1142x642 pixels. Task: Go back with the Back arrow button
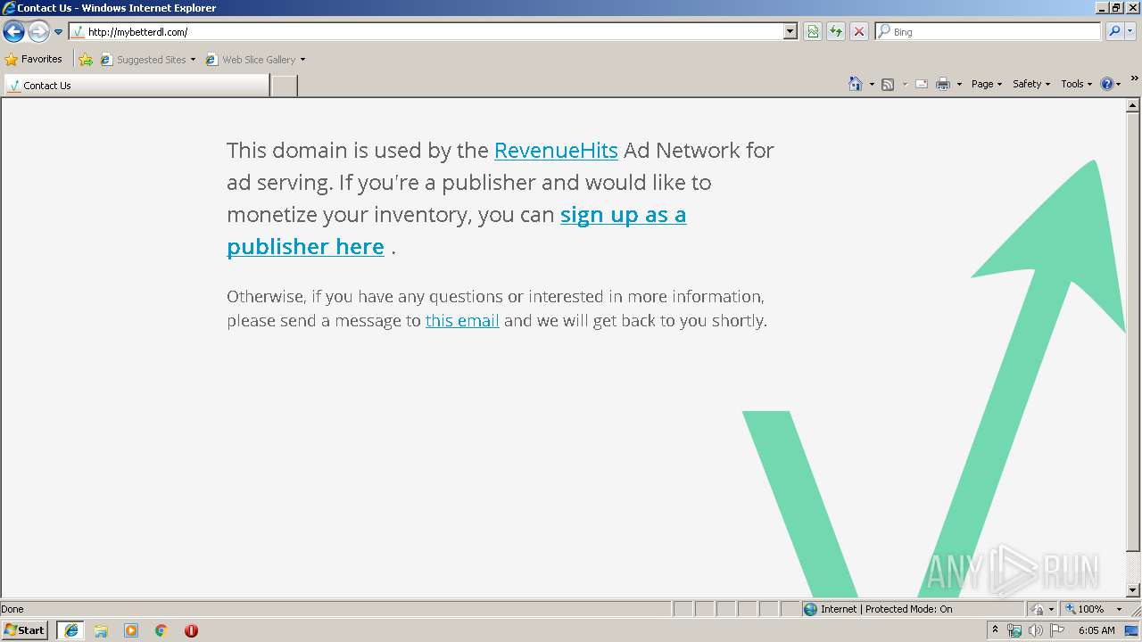pos(13,32)
